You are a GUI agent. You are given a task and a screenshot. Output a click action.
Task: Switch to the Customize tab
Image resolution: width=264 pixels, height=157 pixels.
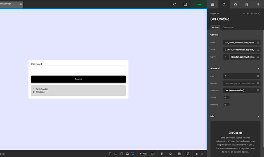pyautogui.click(x=228, y=28)
